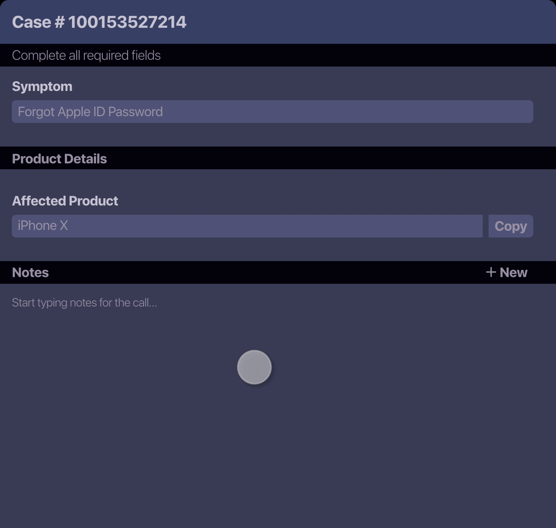556x528 pixels.
Task: Click the Affected Product field 'iPhone X'
Action: (x=247, y=226)
